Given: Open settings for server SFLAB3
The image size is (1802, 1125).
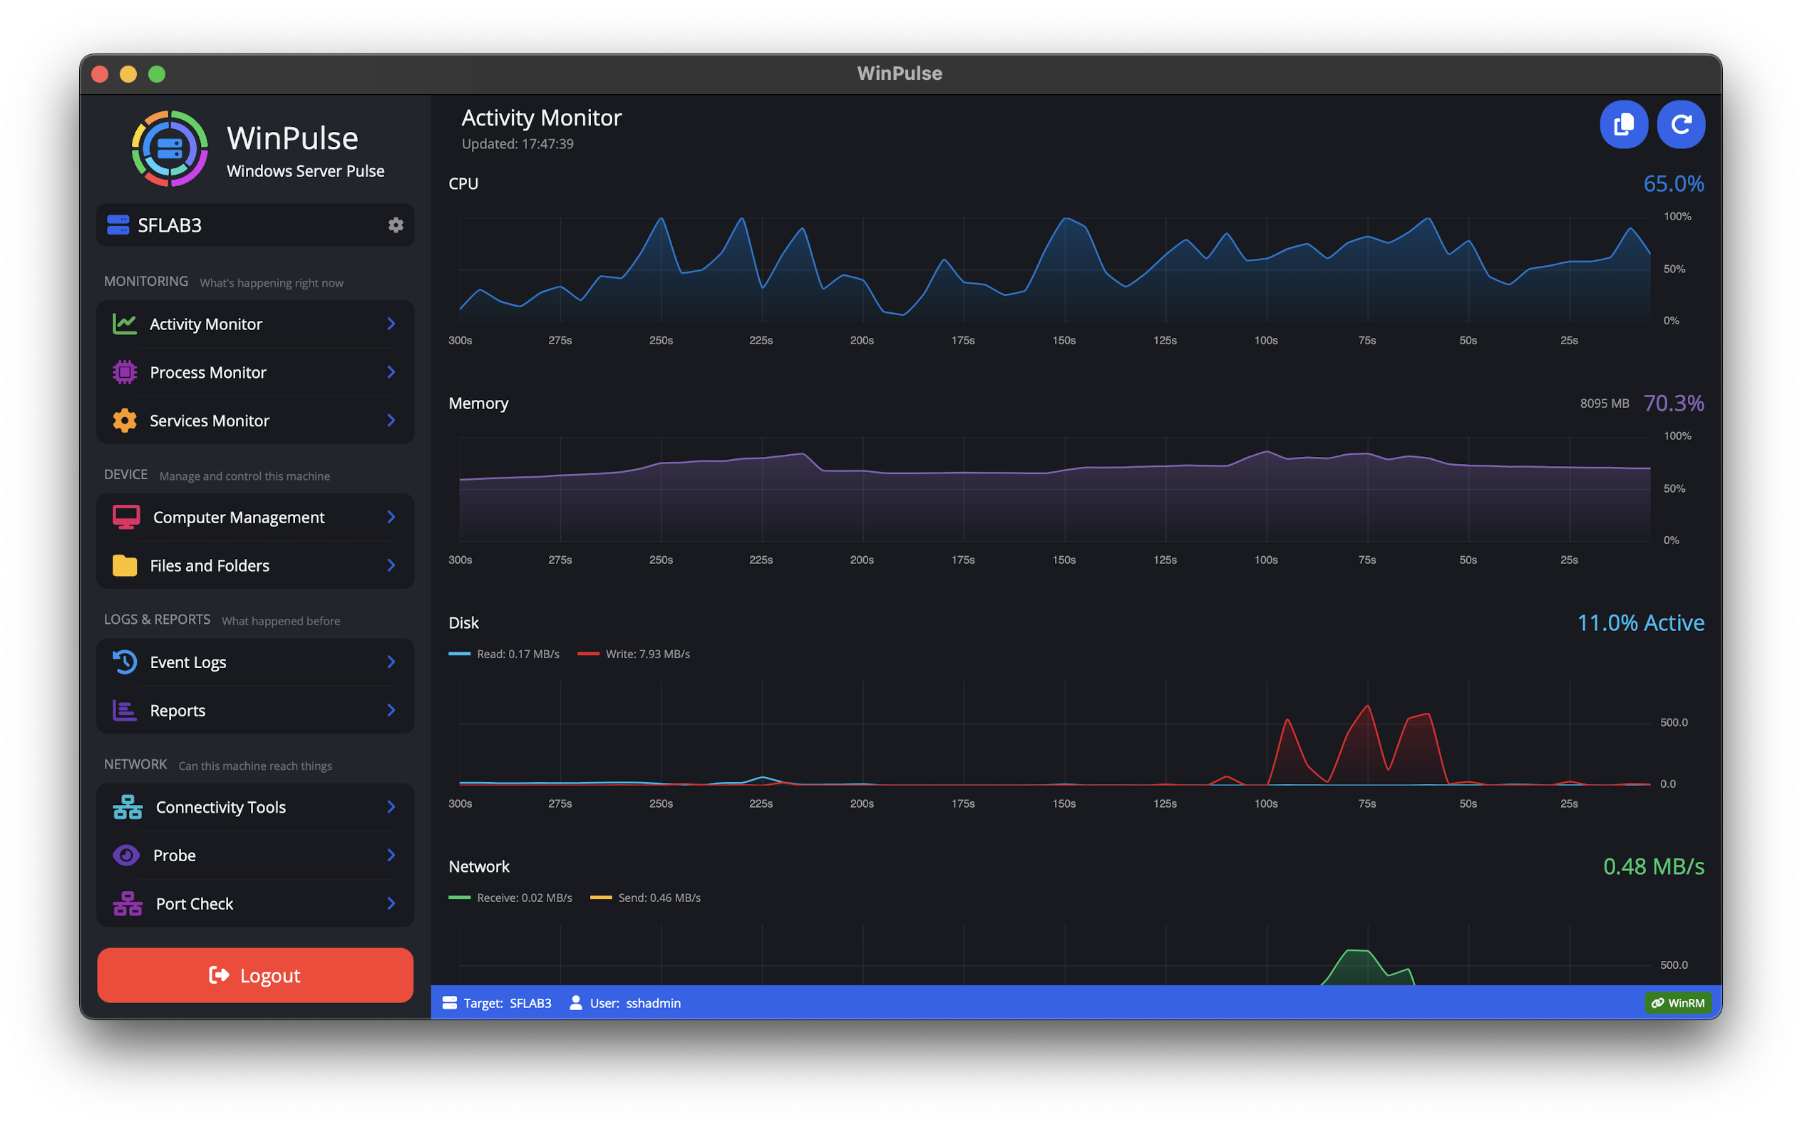Looking at the screenshot, I should 396,225.
